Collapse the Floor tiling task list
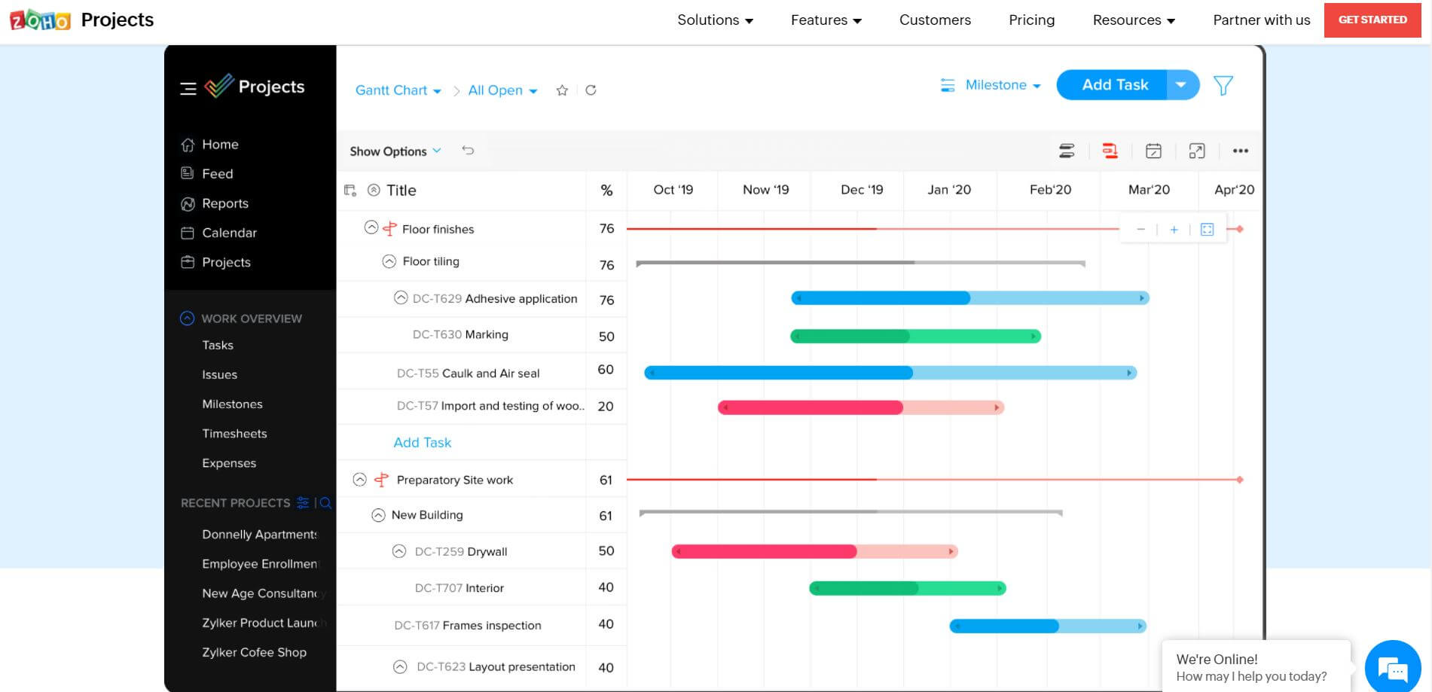The height and width of the screenshot is (692, 1432). coord(389,261)
